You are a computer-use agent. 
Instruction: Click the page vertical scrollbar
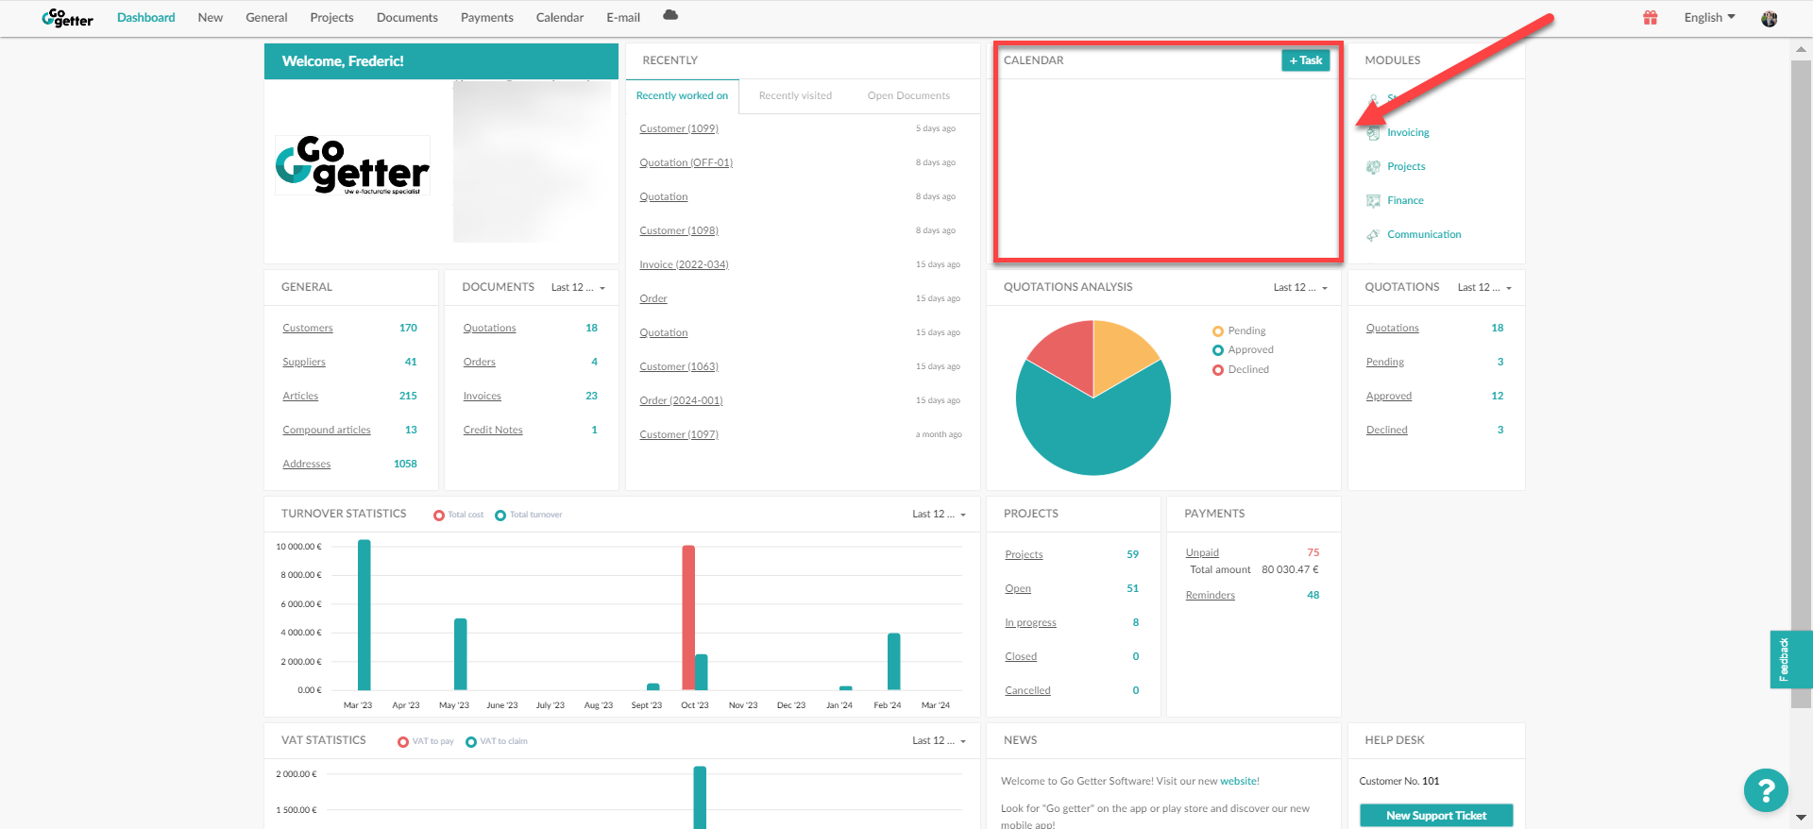[x=1801, y=382]
